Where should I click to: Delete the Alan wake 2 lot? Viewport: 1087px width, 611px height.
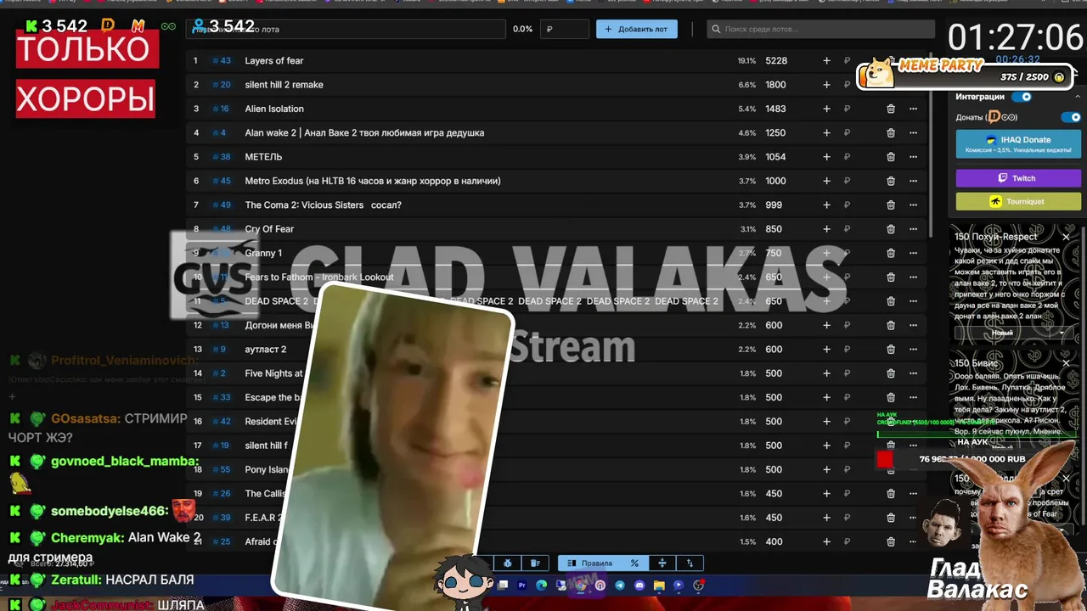[x=891, y=132]
